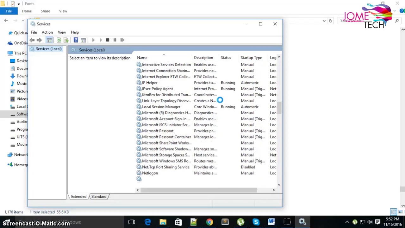405x228 pixels.
Task: Click Back arrow in Explorer window
Action: pos(6,20)
